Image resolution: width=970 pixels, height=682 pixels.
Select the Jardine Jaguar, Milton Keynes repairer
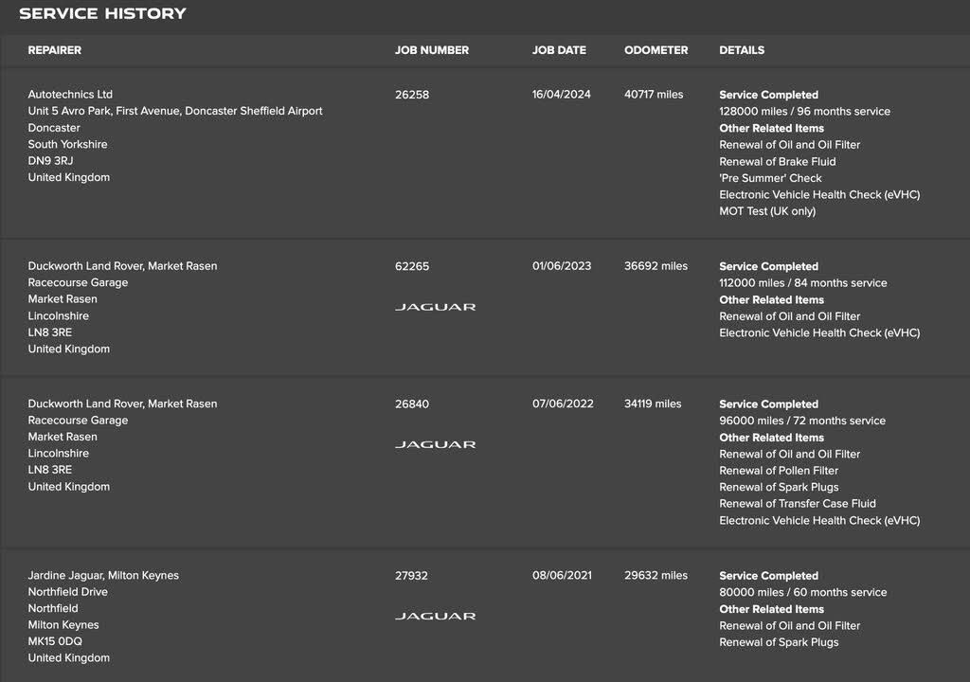click(x=103, y=575)
